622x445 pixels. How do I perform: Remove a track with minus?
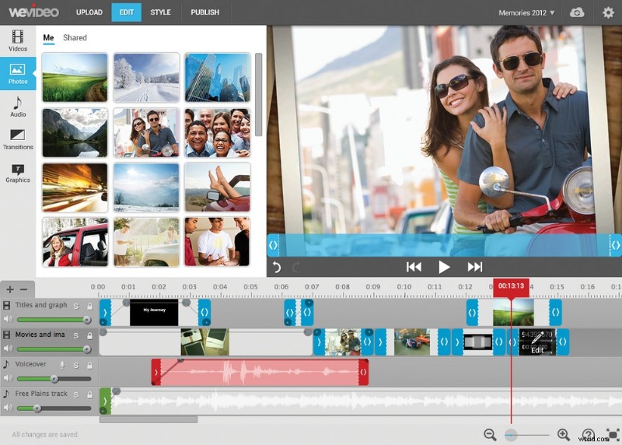tap(24, 289)
